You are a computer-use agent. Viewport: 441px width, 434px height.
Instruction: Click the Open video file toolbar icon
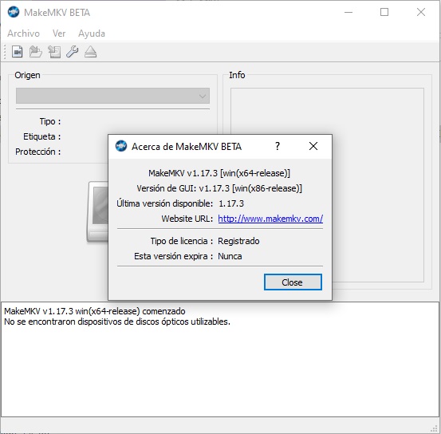click(x=18, y=52)
